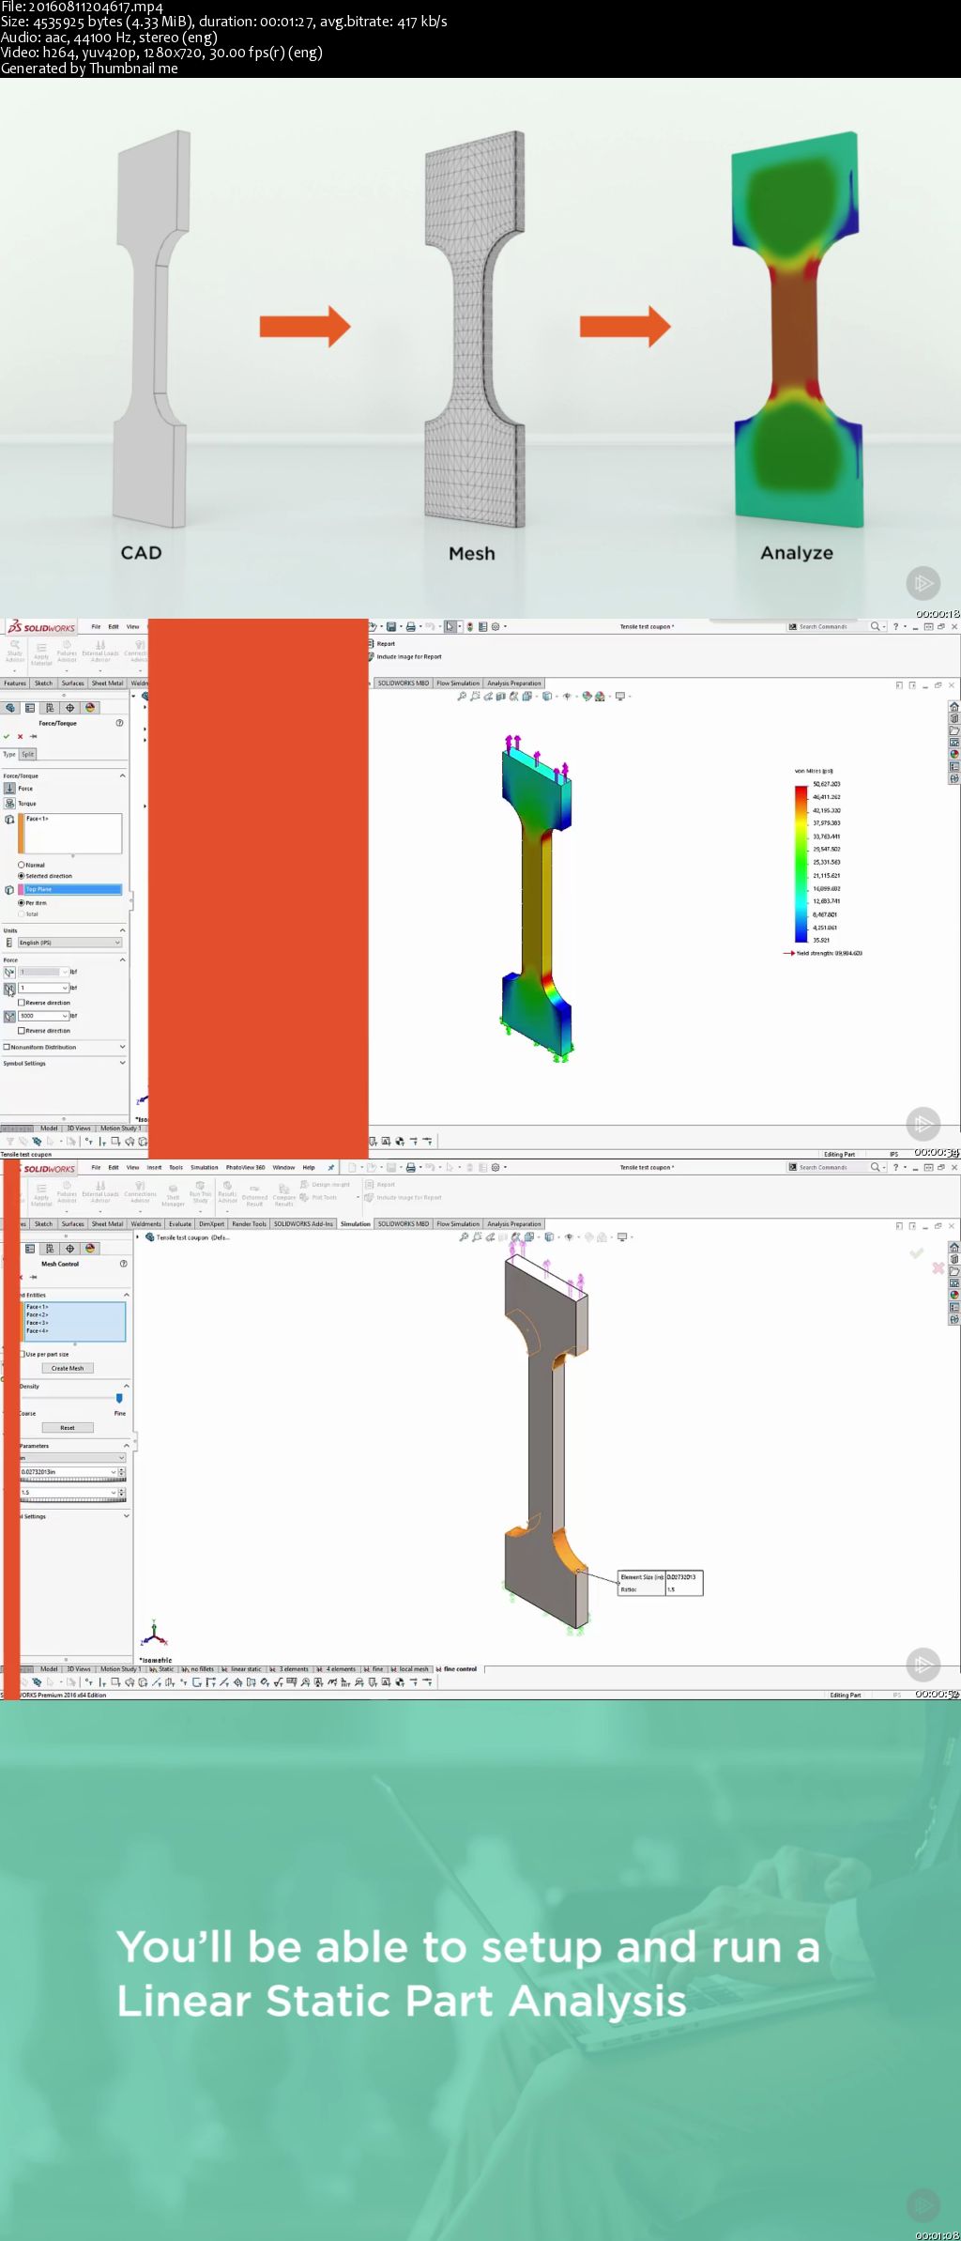
Task: Confirm Force/Torque with the green checkmark
Action: point(7,737)
